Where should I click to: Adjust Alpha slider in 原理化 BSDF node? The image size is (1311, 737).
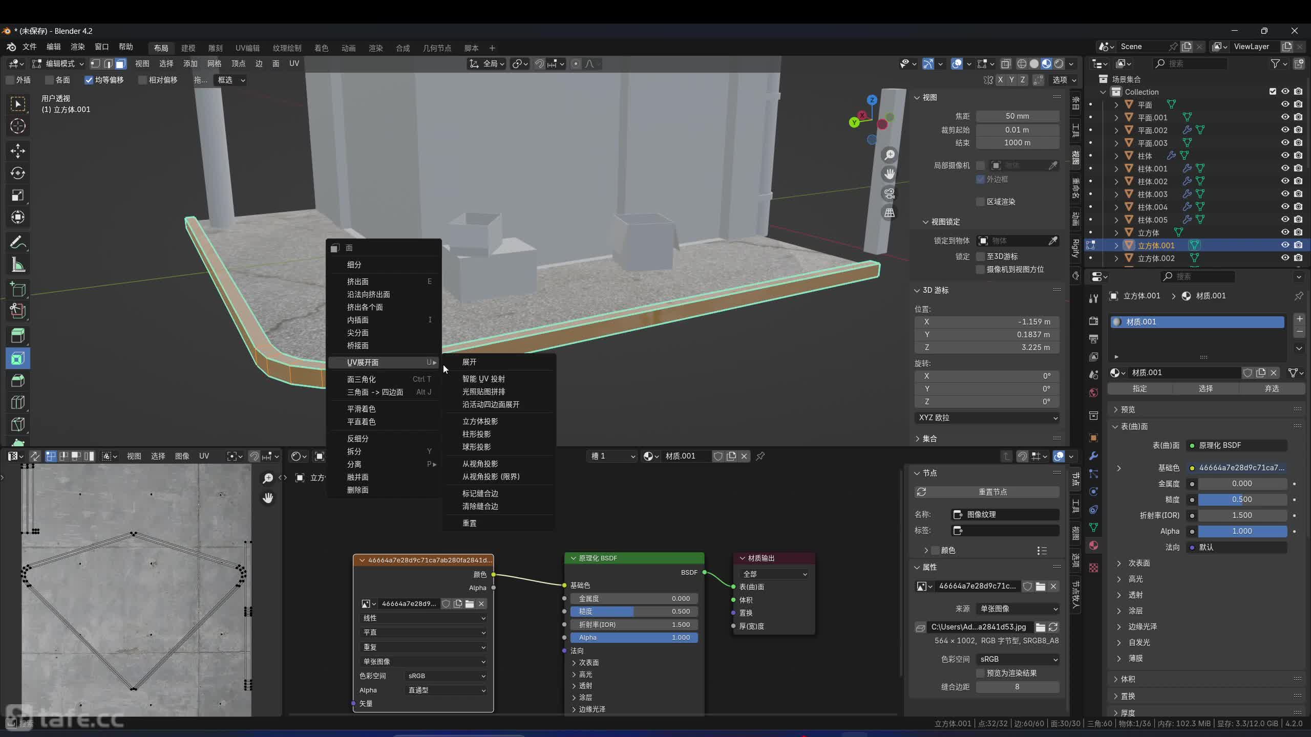635,638
